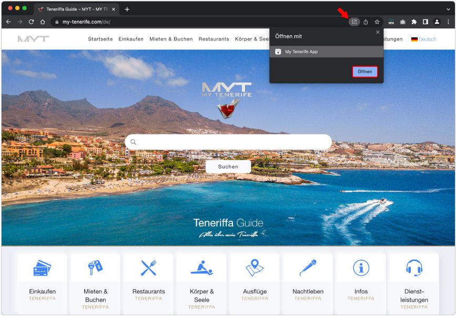Click the red Öffnen button
Screen dimensions: 456x316
(364, 72)
